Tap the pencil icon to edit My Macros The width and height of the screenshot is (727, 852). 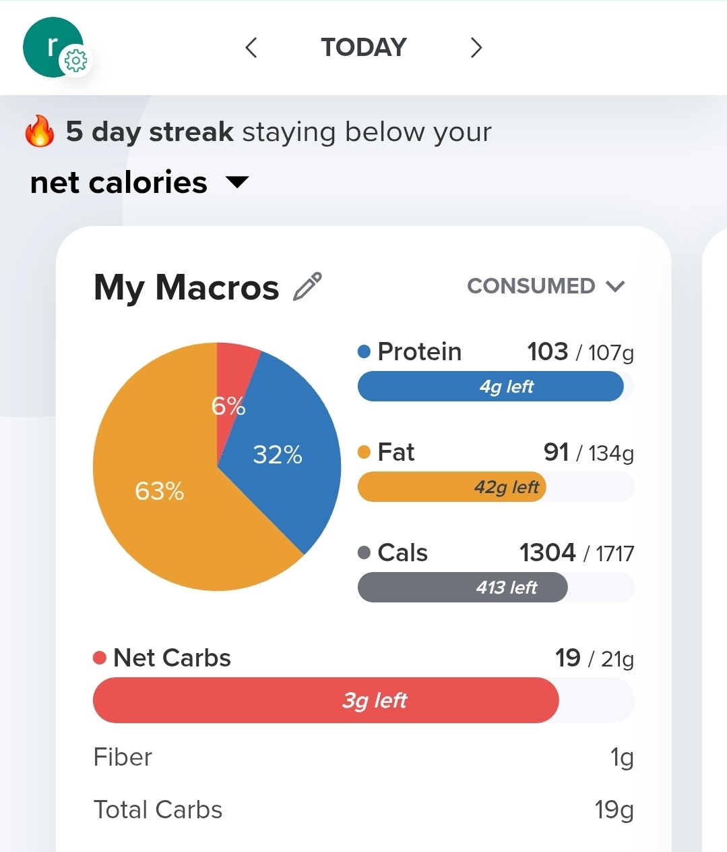click(x=308, y=287)
